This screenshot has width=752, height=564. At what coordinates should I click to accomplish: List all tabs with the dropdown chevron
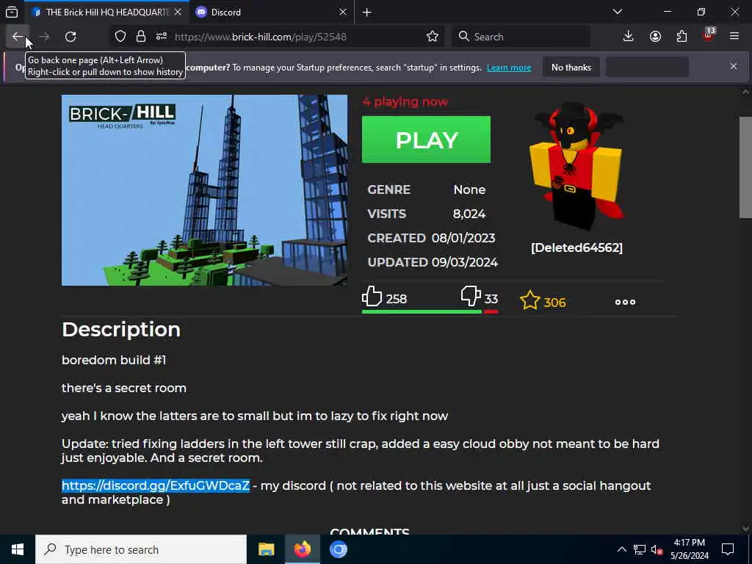click(618, 12)
